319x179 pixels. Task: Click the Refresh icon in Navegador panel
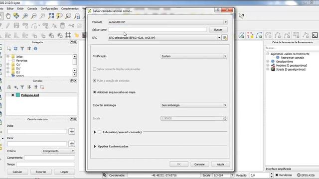[x=15, y=49]
